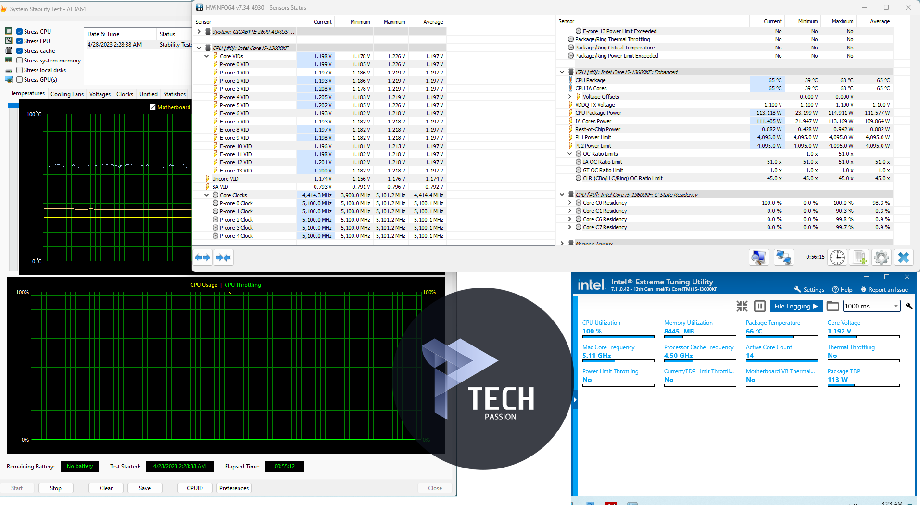The height and width of the screenshot is (505, 920).
Task: Open the XTU log folder icon
Action: pyautogui.click(x=833, y=306)
